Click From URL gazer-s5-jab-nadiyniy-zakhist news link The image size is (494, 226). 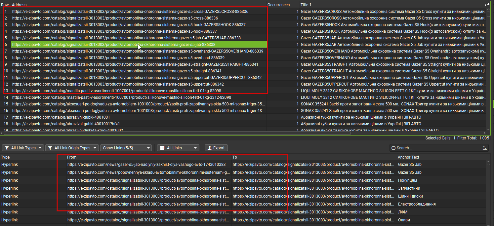pyautogui.click(x=146, y=164)
